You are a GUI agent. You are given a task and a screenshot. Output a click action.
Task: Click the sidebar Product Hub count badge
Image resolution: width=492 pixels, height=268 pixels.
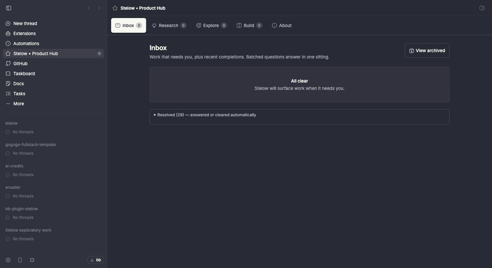tap(99, 53)
